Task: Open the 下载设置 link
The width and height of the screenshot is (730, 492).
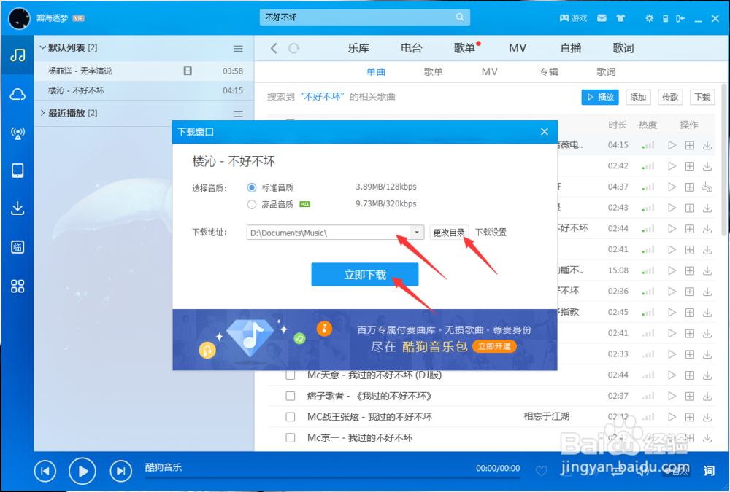Action: point(491,232)
